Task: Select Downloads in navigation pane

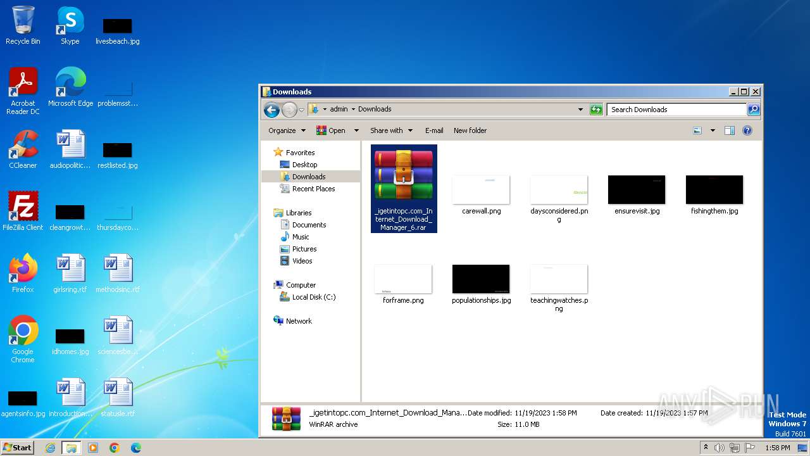Action: (x=309, y=177)
